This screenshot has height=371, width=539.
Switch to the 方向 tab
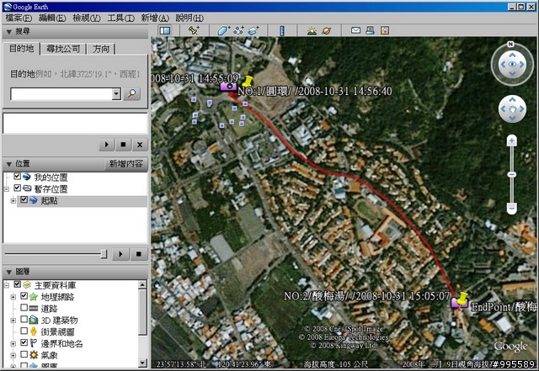click(x=101, y=49)
